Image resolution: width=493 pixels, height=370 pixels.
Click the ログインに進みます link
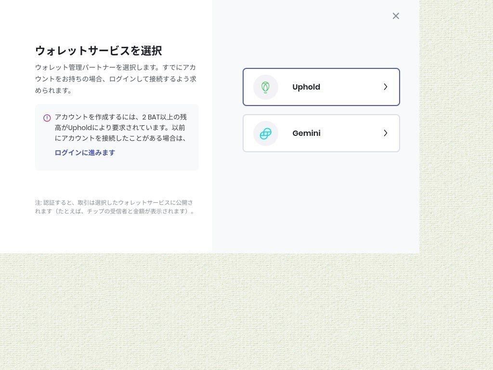click(x=85, y=153)
